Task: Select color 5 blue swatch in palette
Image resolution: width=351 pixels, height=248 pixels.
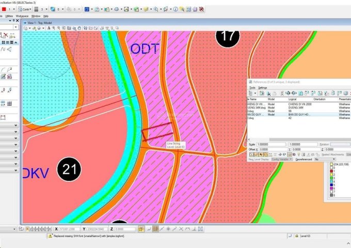Action: pyautogui.click(x=331, y=185)
